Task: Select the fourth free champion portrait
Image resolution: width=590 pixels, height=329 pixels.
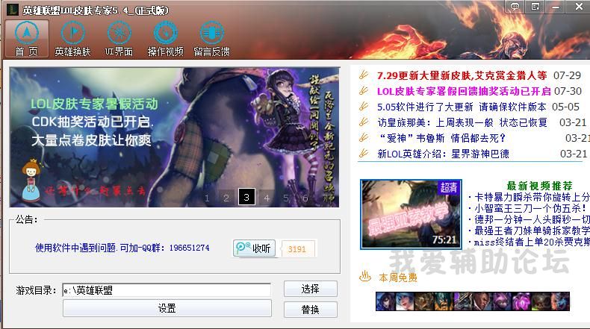Action: [444, 301]
